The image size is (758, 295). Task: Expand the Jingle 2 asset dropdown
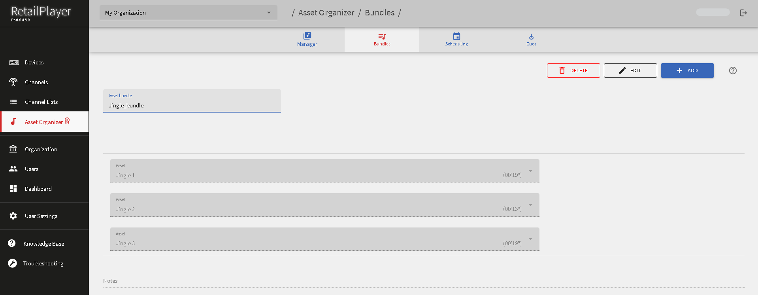point(530,205)
